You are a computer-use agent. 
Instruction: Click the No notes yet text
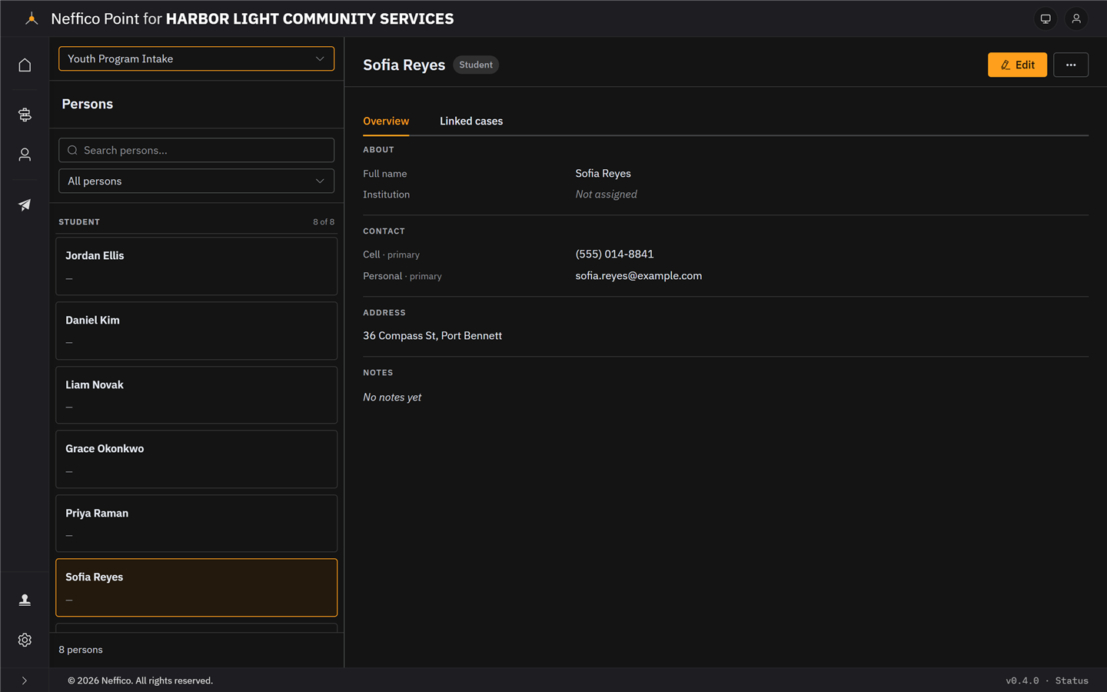click(x=392, y=397)
